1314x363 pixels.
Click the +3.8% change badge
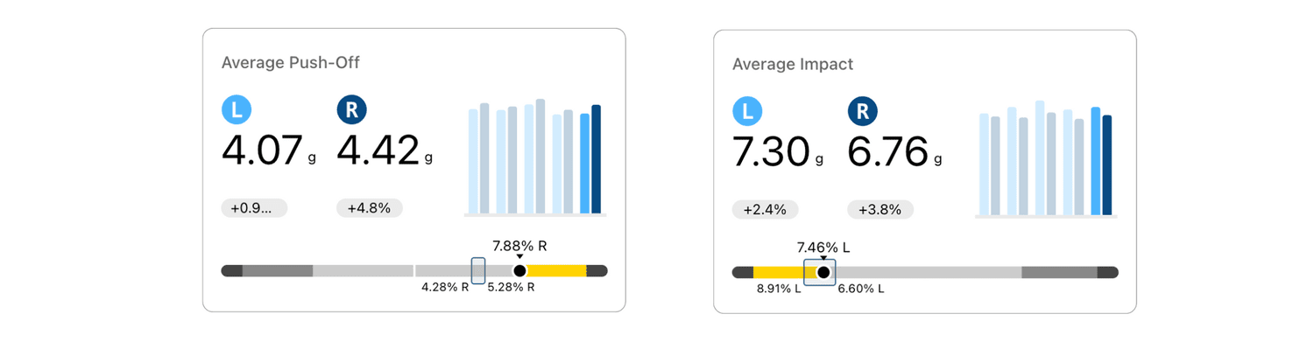click(x=880, y=209)
